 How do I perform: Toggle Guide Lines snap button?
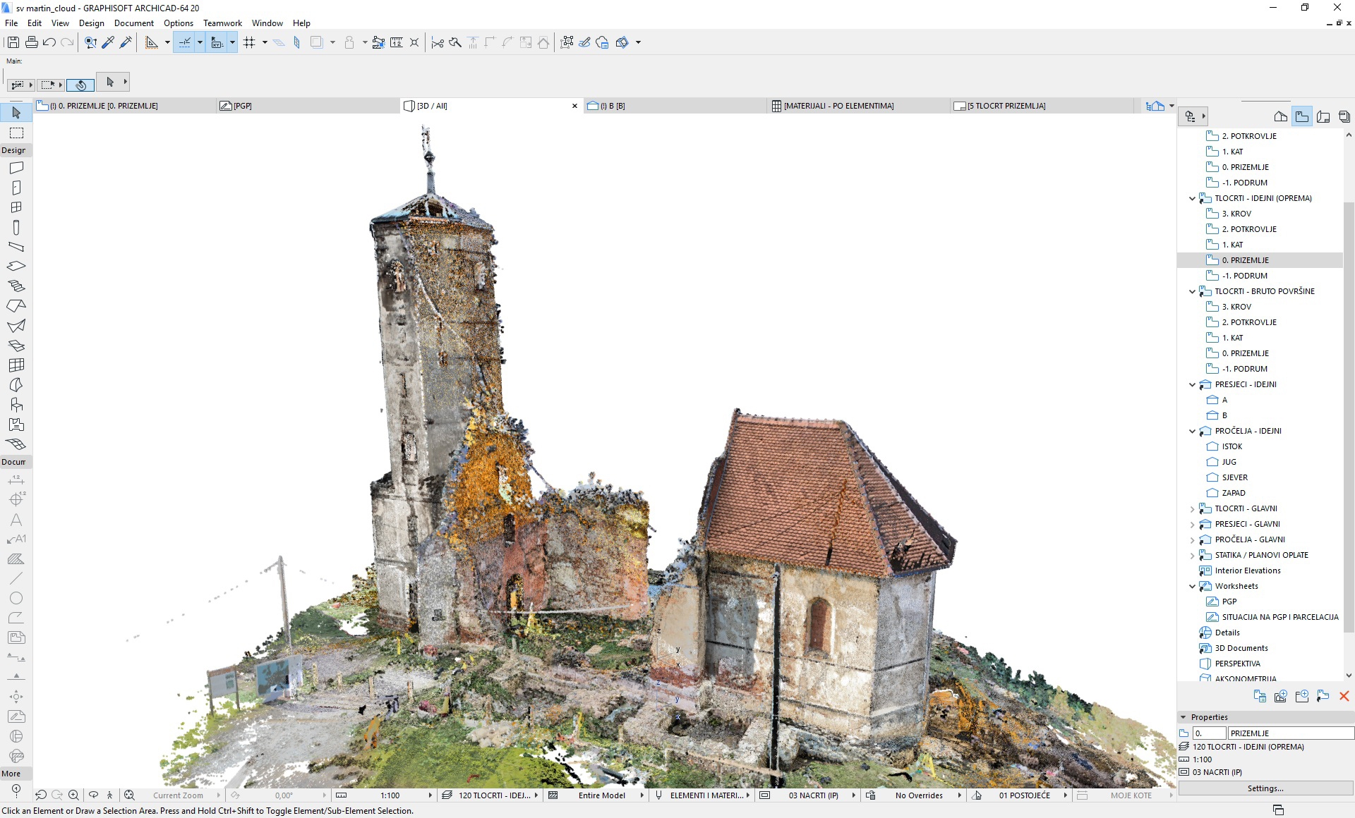tap(184, 42)
